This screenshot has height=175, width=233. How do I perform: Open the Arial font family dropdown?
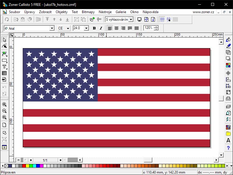52,28
